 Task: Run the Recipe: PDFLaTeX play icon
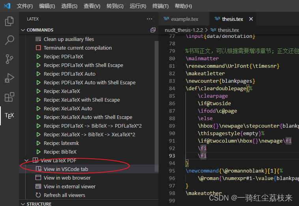coord(38,57)
